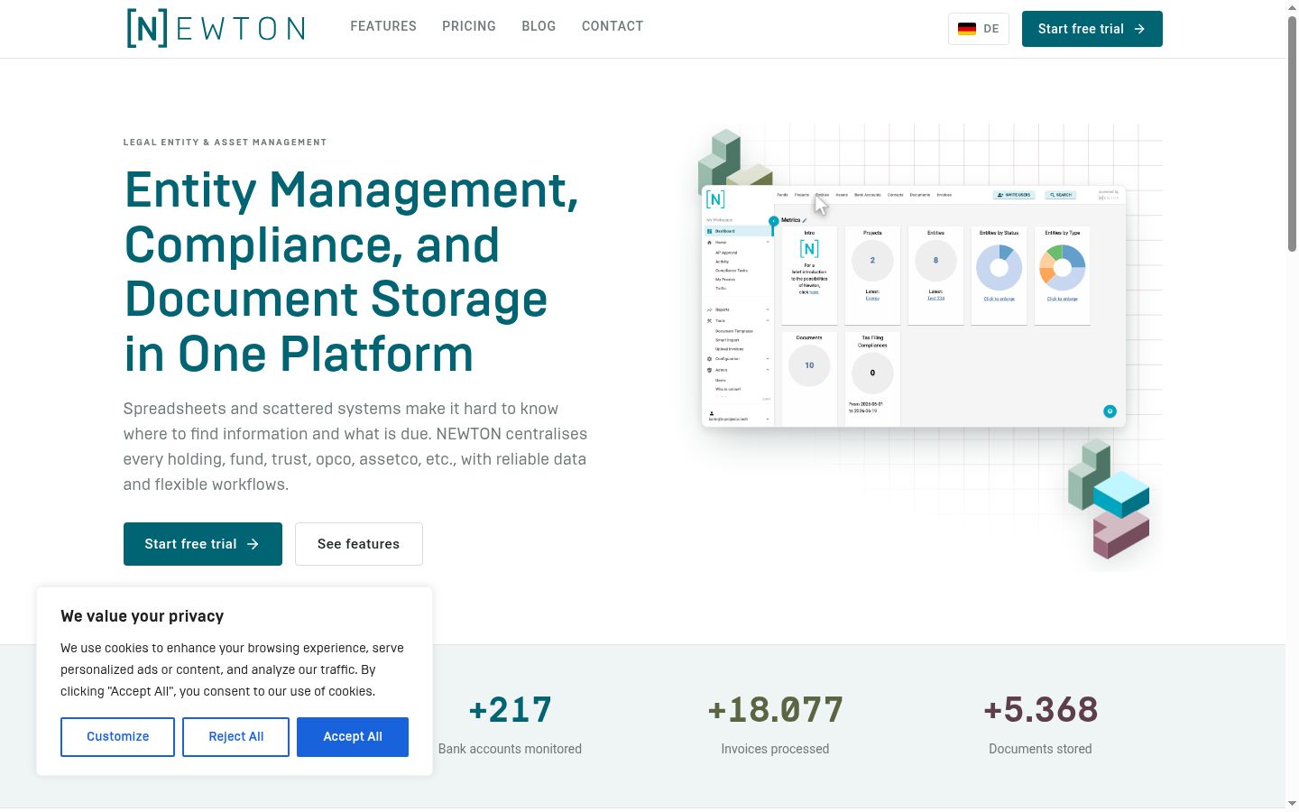Click the "Documents stored" label
This screenshot has height=812, width=1299.
(x=1040, y=749)
